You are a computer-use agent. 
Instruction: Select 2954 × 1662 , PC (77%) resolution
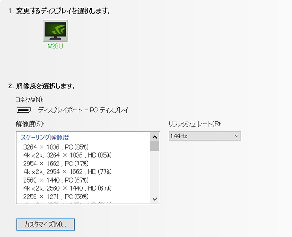coord(56,164)
